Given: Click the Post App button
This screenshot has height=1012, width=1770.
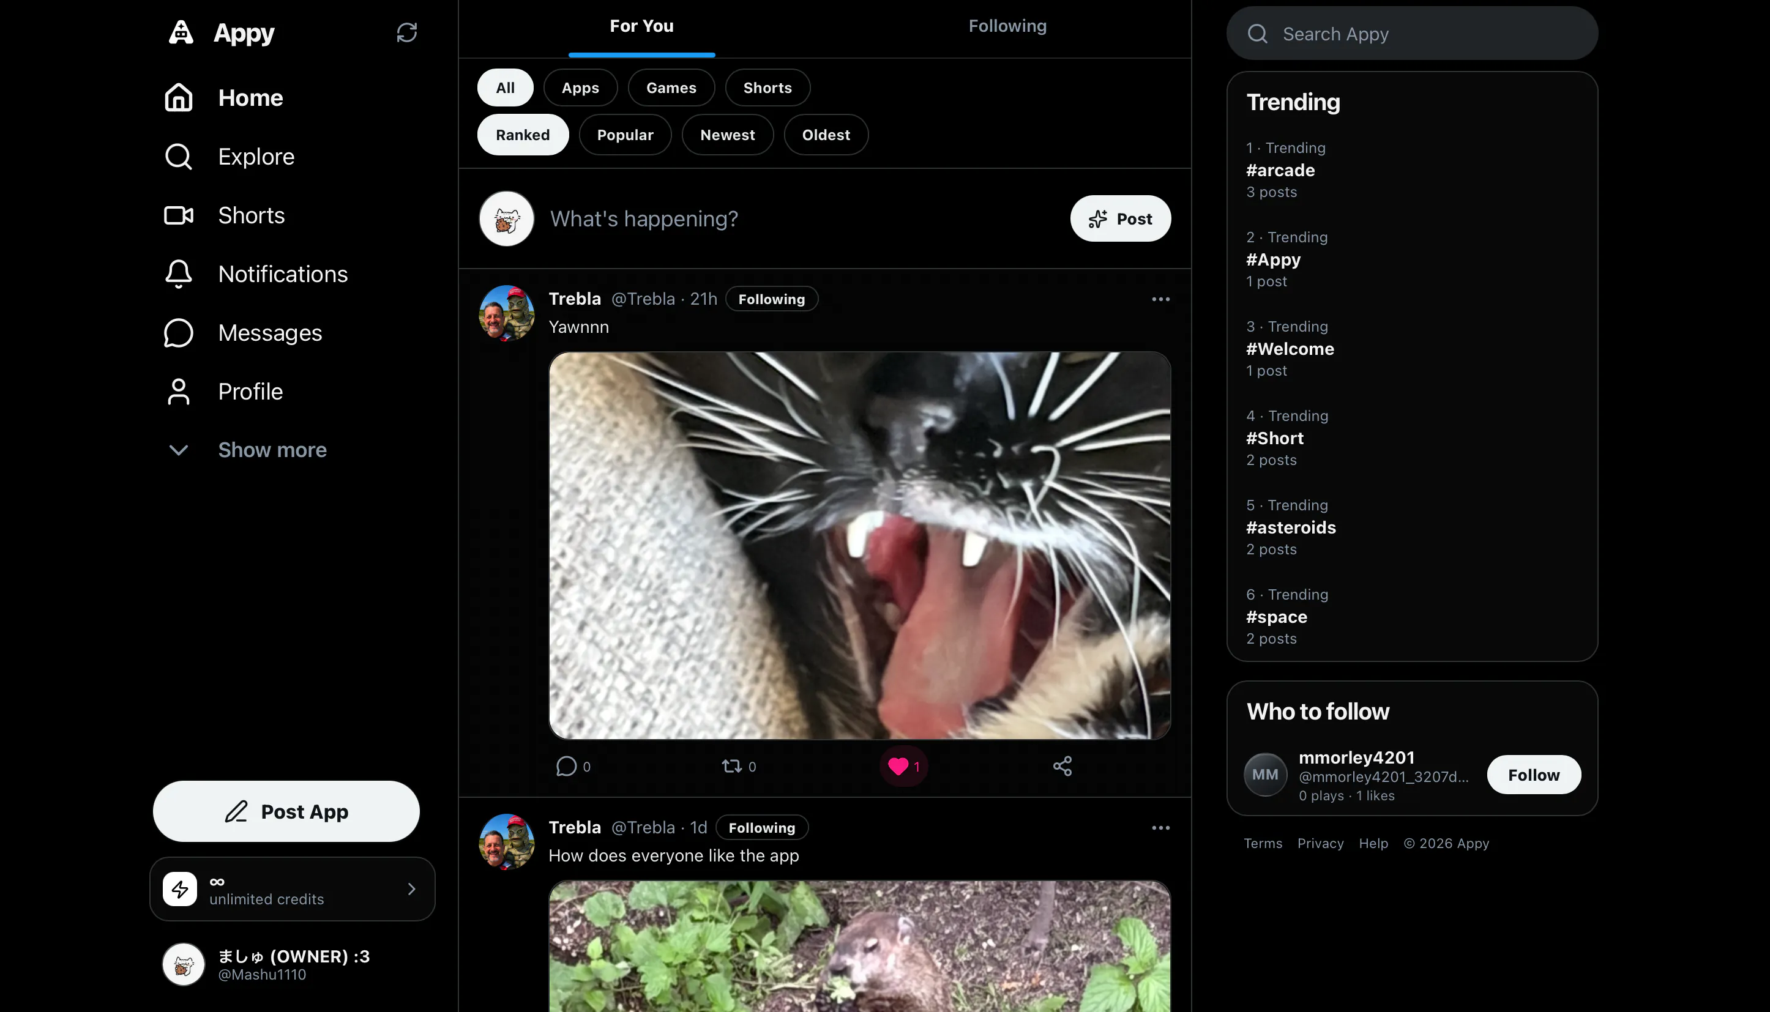Looking at the screenshot, I should pos(286,811).
